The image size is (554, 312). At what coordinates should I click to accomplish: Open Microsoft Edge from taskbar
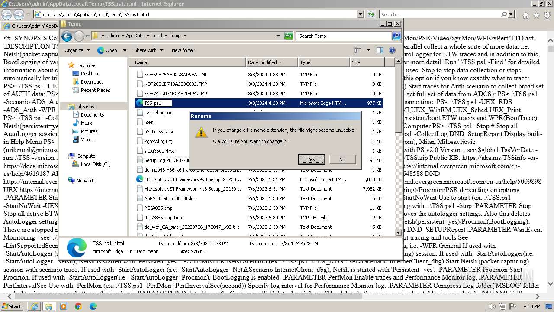pyautogui.click(x=93, y=306)
